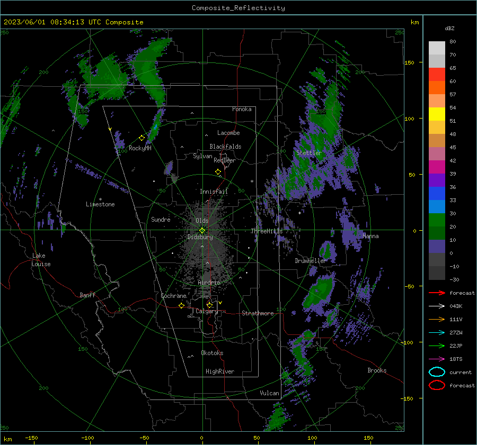Click the Hanna city label
This screenshot has height=445, width=477.
click(x=370, y=236)
